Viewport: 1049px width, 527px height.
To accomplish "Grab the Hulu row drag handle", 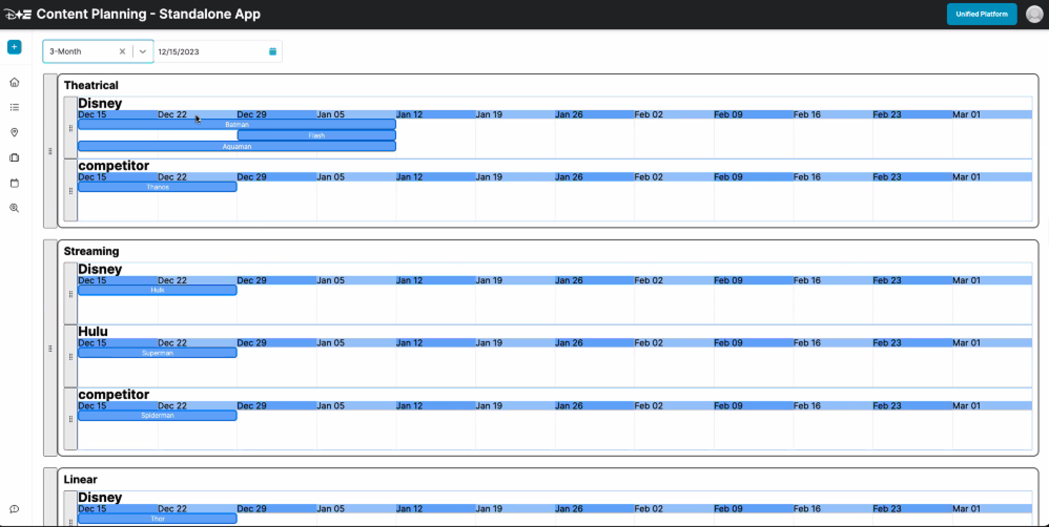I will [x=70, y=357].
